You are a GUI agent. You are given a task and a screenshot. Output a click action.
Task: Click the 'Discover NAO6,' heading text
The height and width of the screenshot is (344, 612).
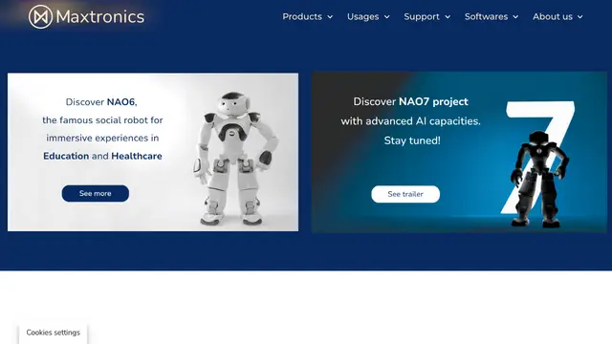click(x=101, y=102)
